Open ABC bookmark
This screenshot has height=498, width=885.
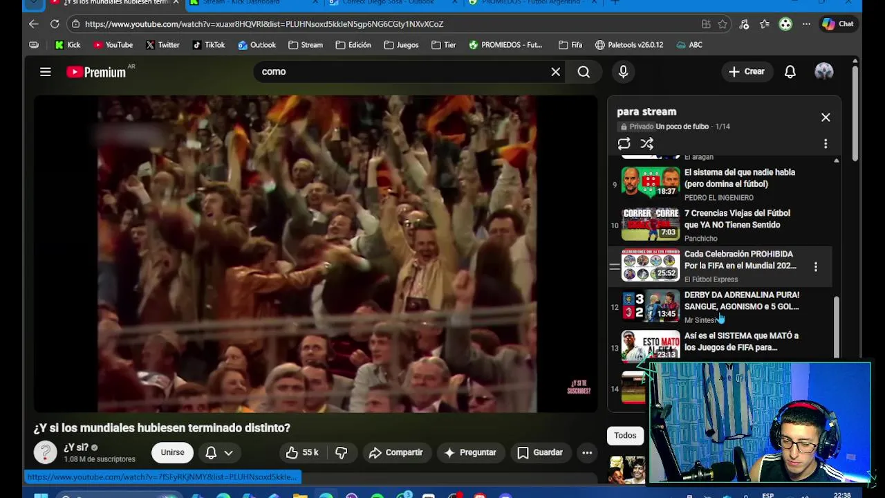click(x=689, y=45)
